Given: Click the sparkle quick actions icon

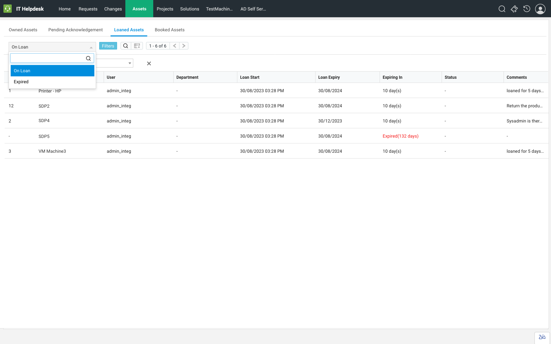Looking at the screenshot, I should tap(514, 9).
